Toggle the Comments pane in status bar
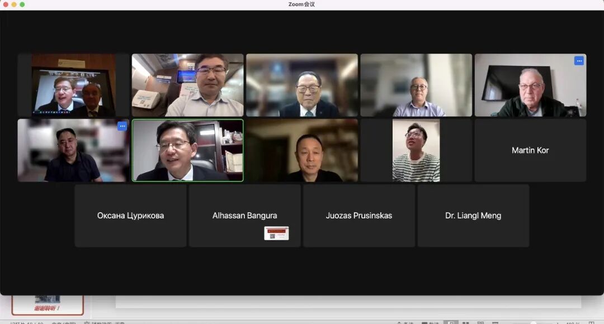This screenshot has height=324, width=604. (430, 322)
